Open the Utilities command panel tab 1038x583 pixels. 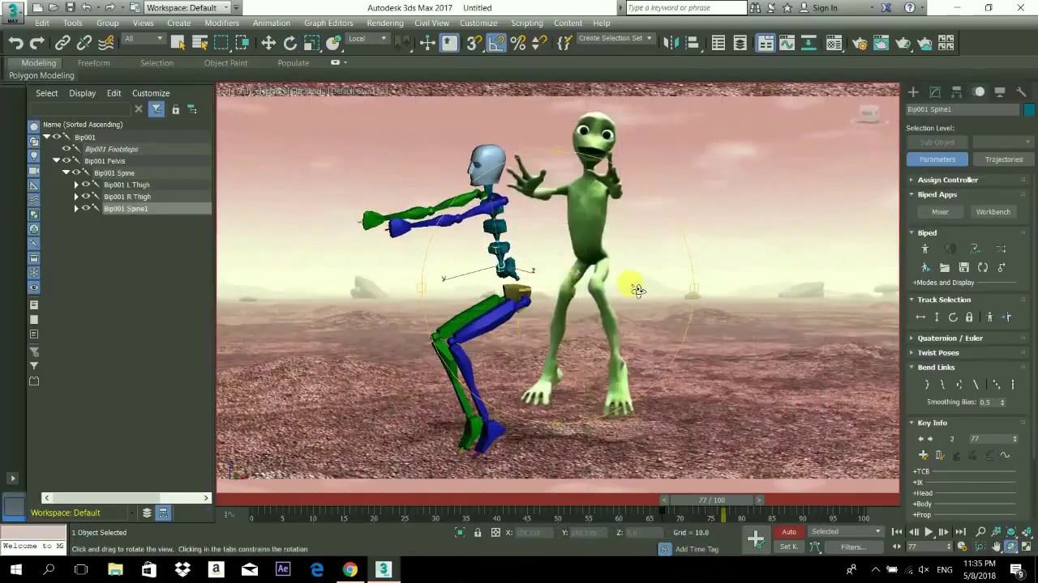coord(1023,92)
